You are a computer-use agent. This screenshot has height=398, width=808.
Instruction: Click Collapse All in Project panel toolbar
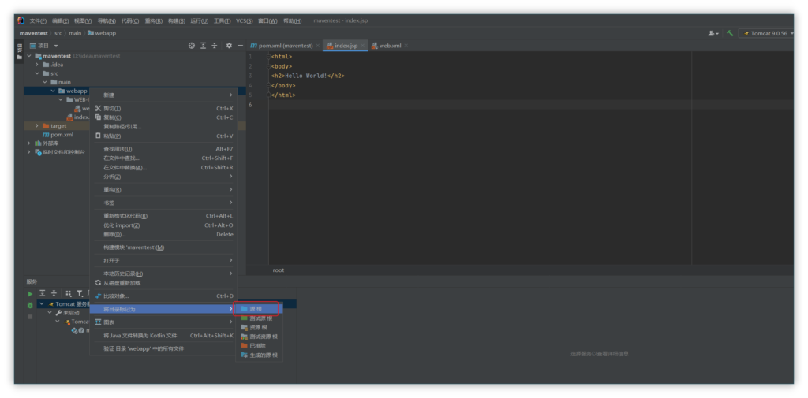(x=215, y=46)
